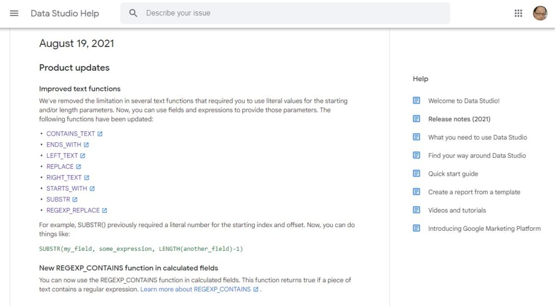The height and width of the screenshot is (306, 555).
Task: Open the SUBSTR function link
Action: pyautogui.click(x=58, y=199)
